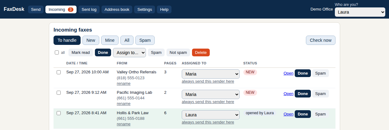389x130 pixels.
Task: Expand the Who are you user dropdown
Action: tap(360, 12)
